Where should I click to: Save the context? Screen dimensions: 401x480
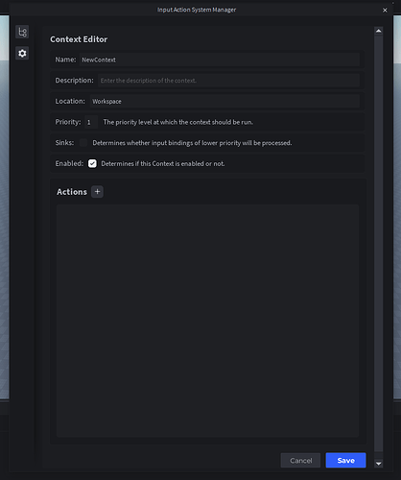tap(345, 460)
